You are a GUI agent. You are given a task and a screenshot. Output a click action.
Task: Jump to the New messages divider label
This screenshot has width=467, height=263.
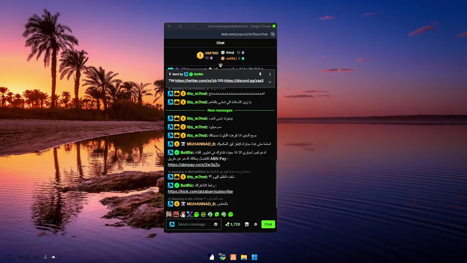[x=220, y=110]
